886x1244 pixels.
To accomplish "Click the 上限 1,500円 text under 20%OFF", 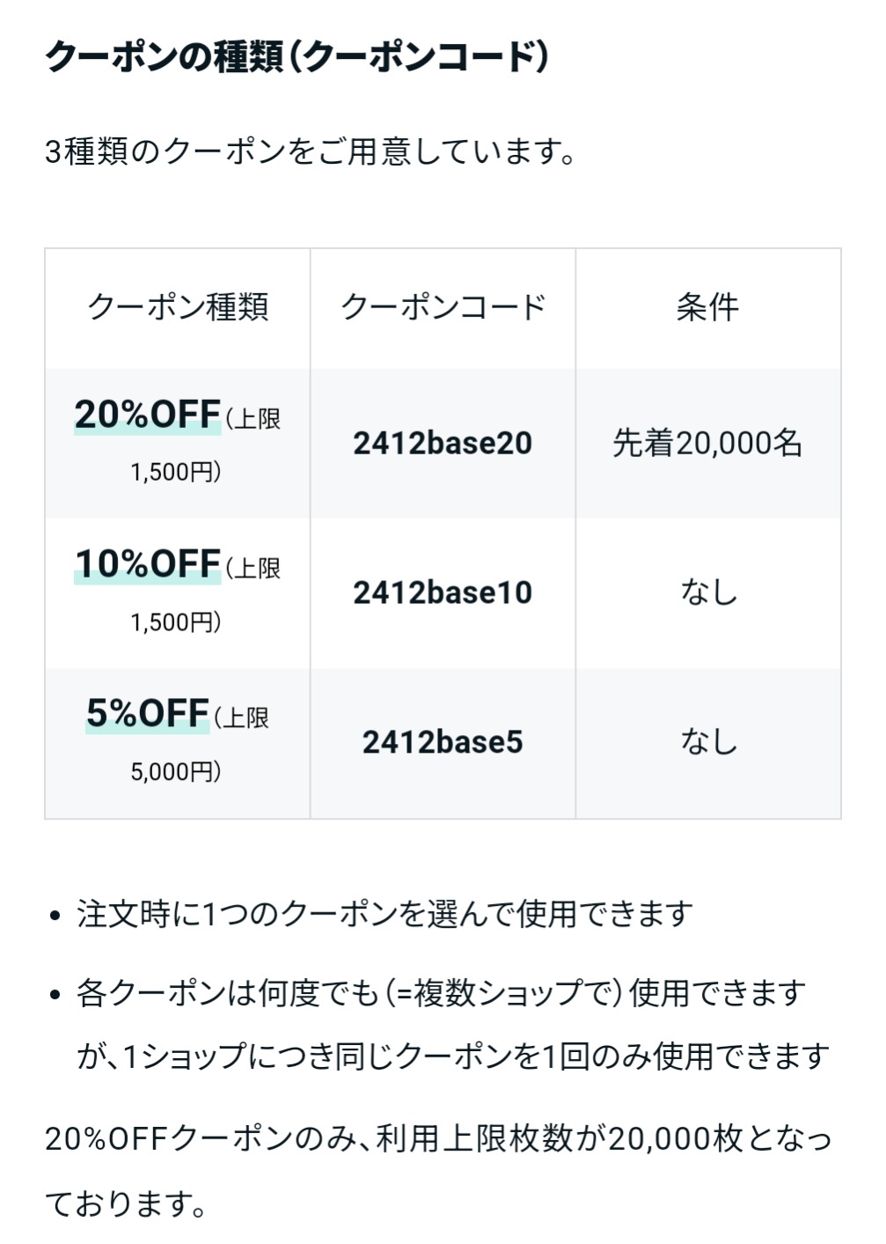I will 205,445.
